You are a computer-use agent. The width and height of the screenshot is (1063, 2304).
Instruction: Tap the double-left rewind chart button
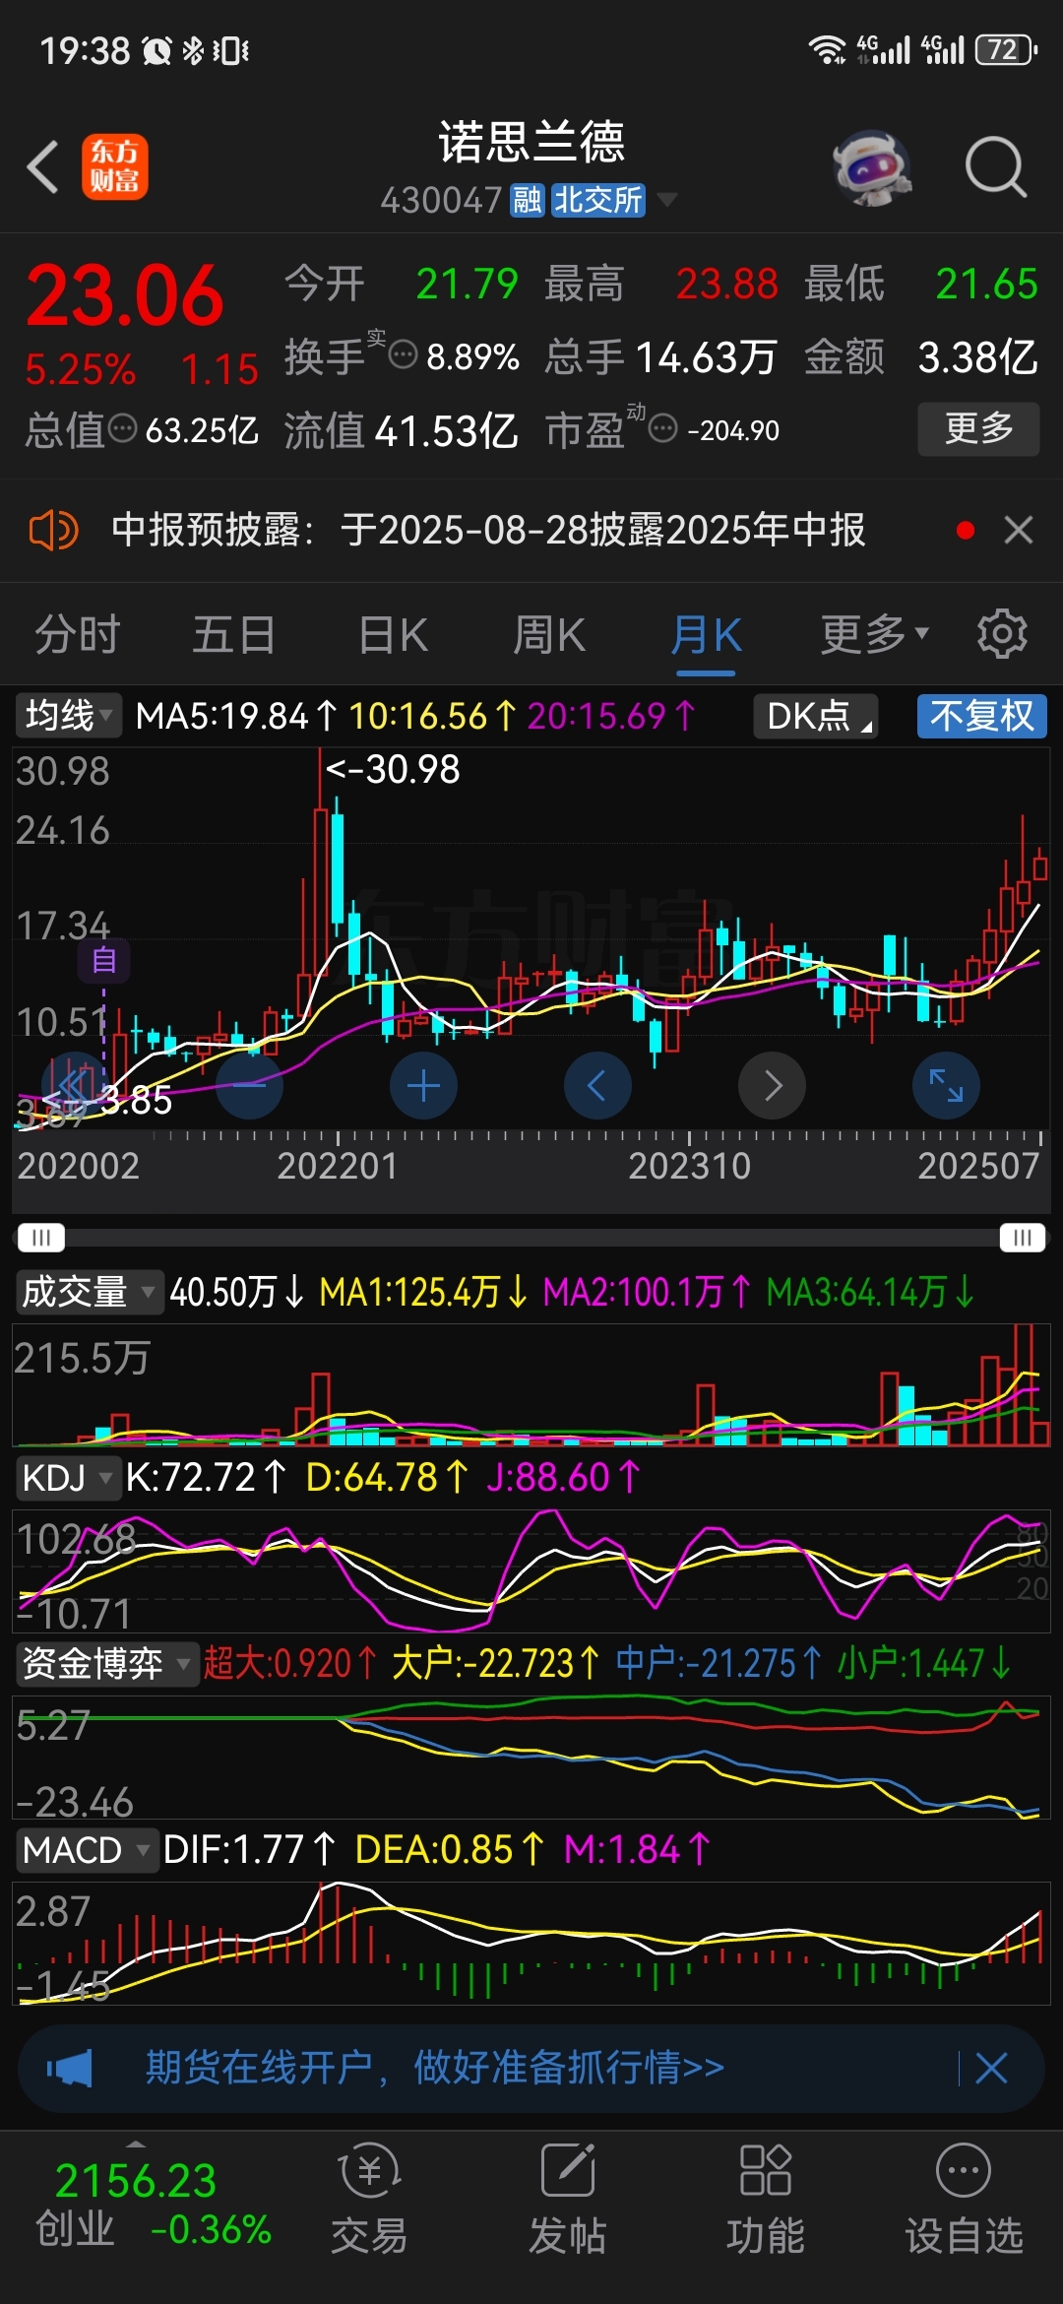pos(74,1086)
